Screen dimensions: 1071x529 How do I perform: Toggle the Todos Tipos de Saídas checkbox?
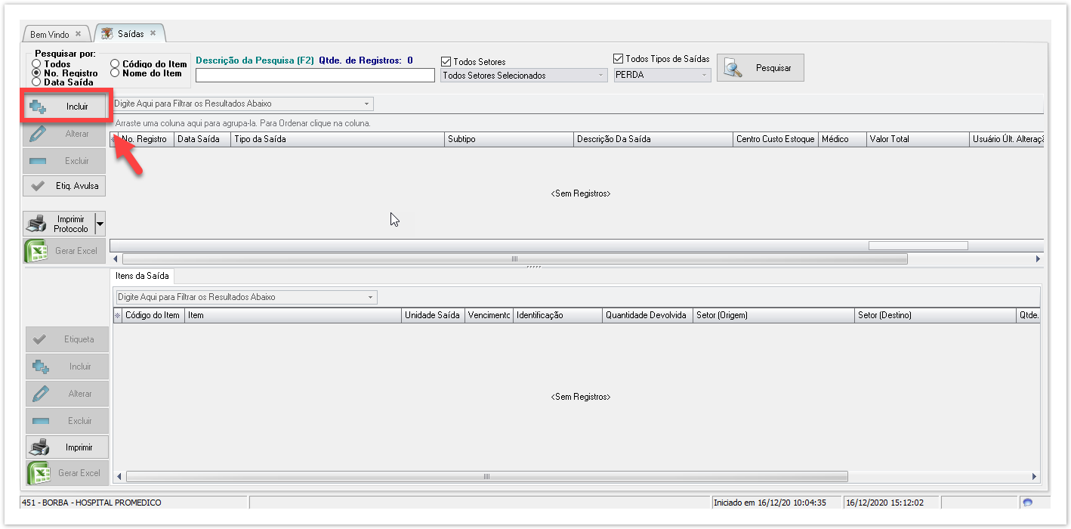[x=618, y=59]
